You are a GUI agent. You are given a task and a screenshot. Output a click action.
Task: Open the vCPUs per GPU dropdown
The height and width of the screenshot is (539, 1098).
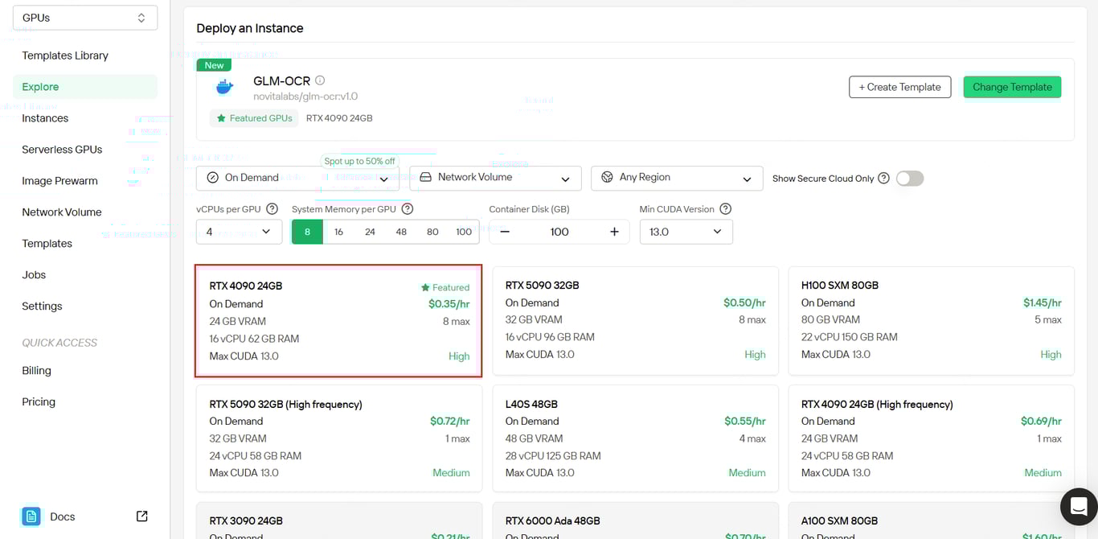(x=239, y=232)
